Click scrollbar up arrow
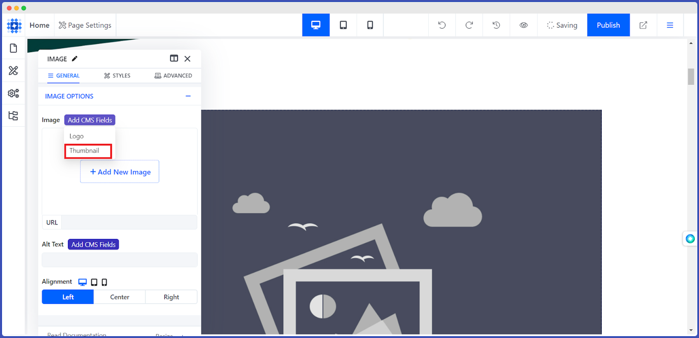Image resolution: width=699 pixels, height=338 pixels. (691, 43)
